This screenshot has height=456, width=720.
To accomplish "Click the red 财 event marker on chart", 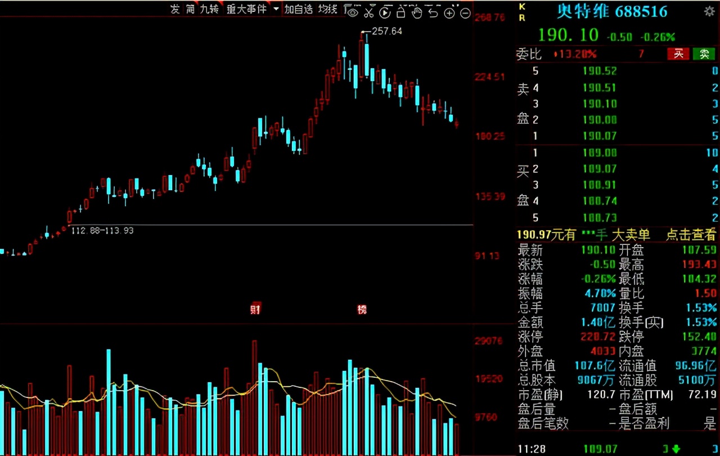I will (x=256, y=309).
